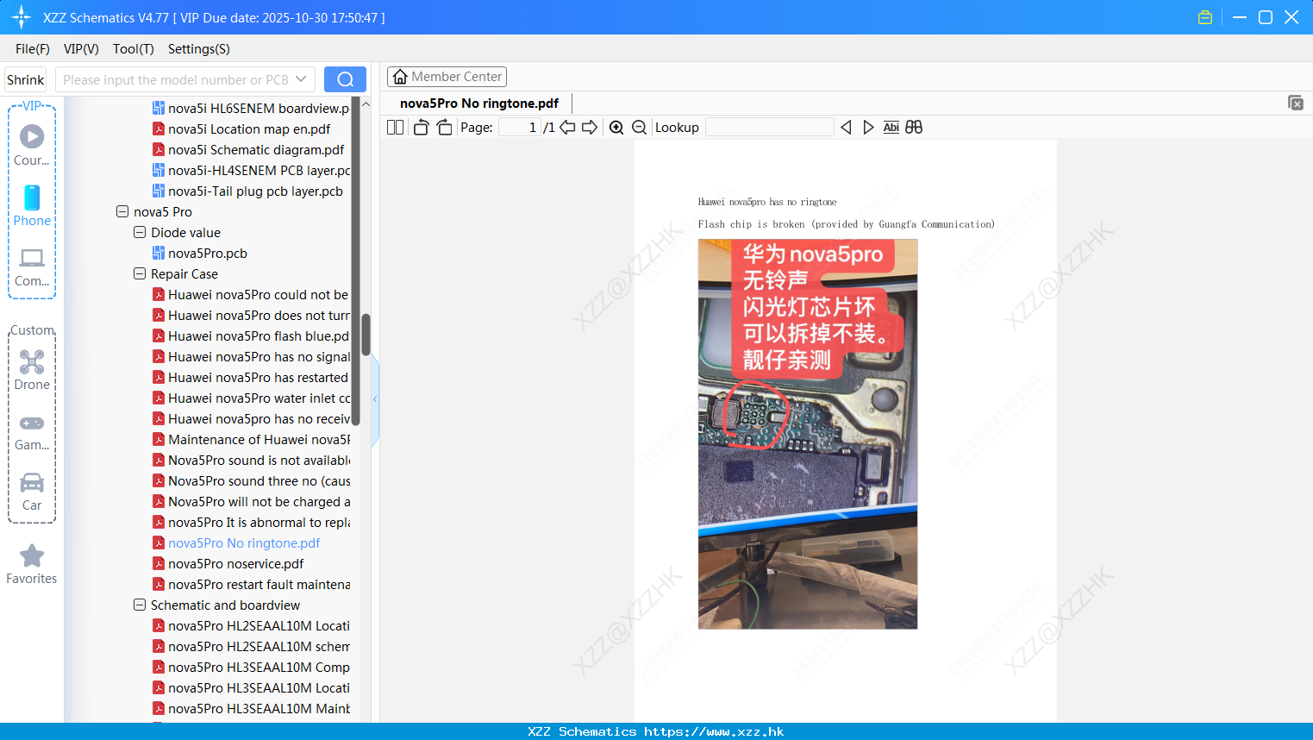Open the Tool(T) menu
Image resolution: width=1313 pixels, height=740 pixels.
point(134,49)
